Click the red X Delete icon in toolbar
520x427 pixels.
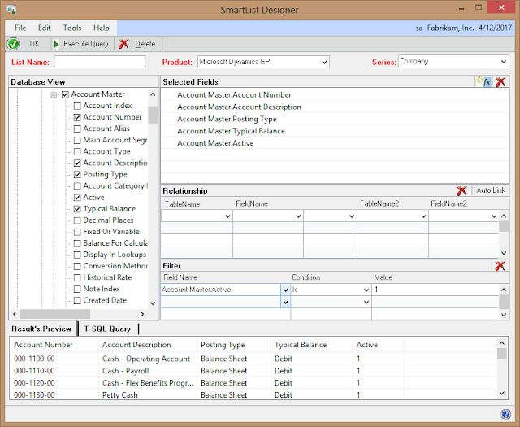coord(123,44)
